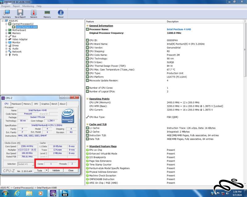
Task: Select the Network node icon
Action: point(10,51)
